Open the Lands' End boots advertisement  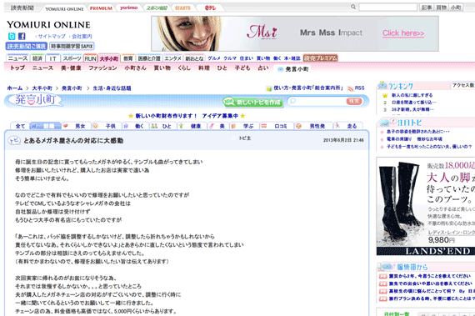(426, 206)
